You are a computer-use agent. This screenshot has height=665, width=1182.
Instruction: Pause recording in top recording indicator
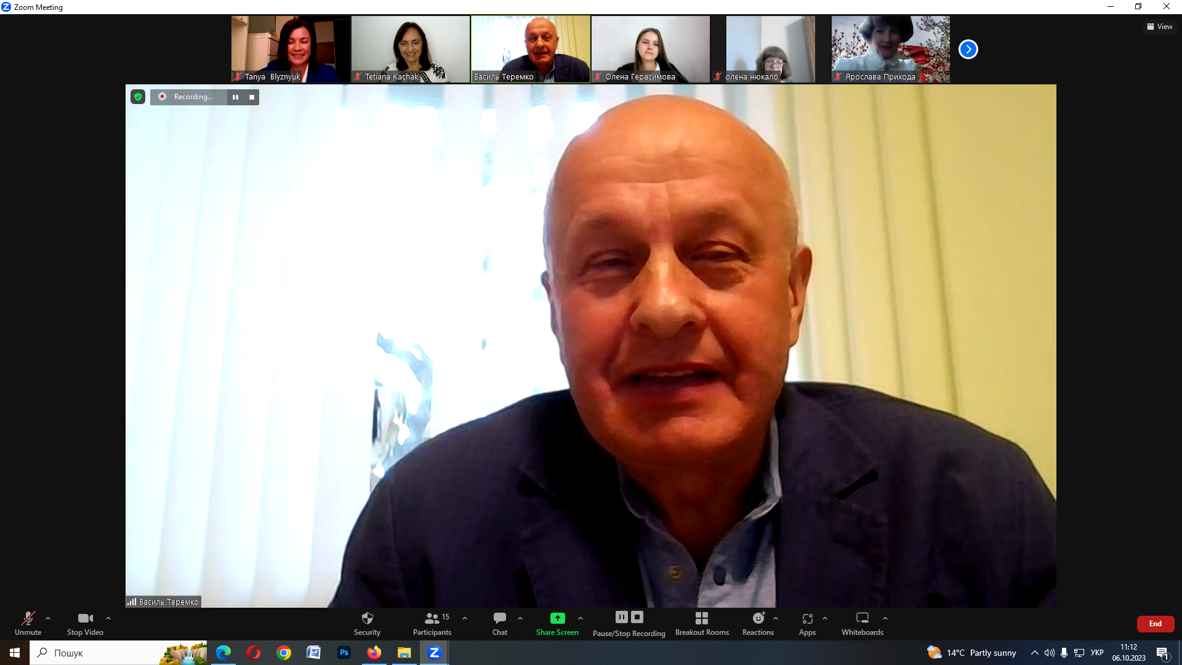tap(235, 97)
